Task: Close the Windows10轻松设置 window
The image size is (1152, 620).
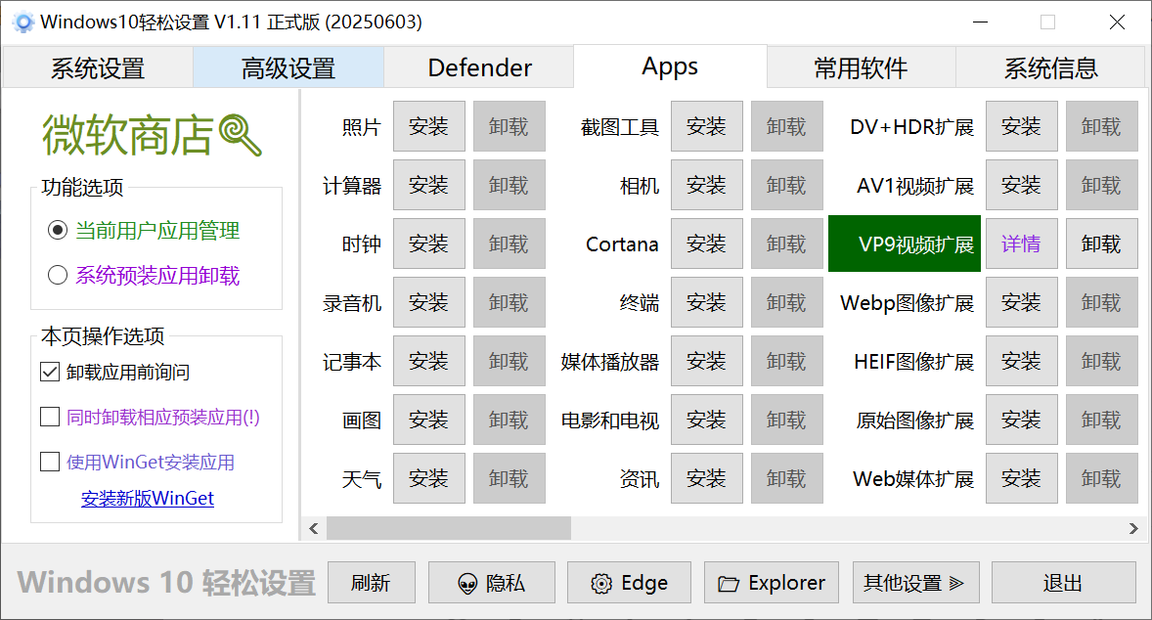Action: point(1117,22)
